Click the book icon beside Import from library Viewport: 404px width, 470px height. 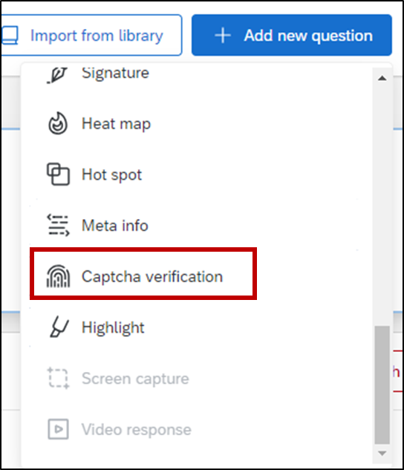pos(10,36)
